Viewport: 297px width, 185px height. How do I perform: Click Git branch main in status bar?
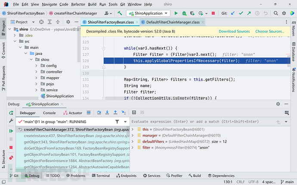(287, 182)
